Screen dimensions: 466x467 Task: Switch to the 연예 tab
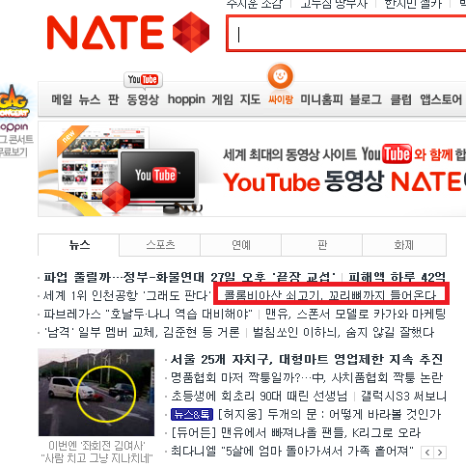[241, 245]
